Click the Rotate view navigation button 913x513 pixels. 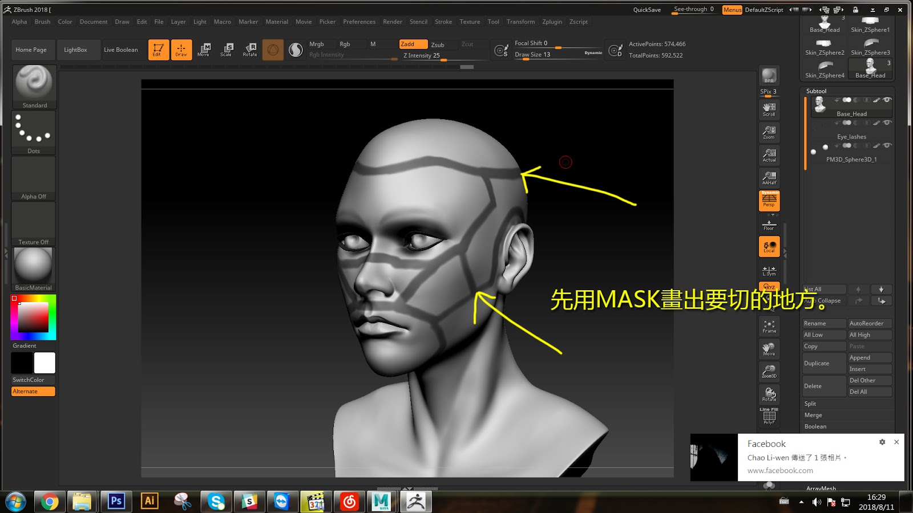click(769, 394)
